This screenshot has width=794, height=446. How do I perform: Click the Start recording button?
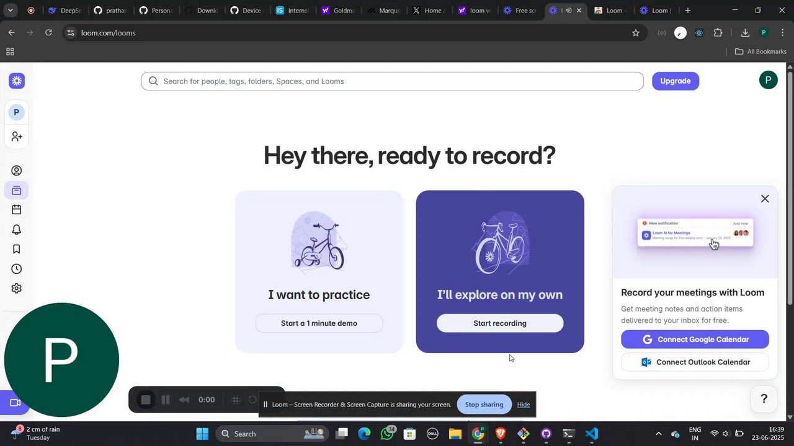tap(500, 323)
